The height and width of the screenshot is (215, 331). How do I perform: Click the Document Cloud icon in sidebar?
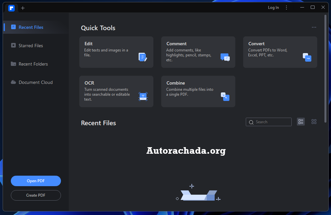coord(13,82)
